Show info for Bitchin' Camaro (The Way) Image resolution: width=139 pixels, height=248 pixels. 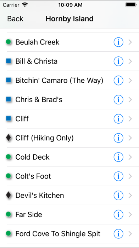(118, 81)
